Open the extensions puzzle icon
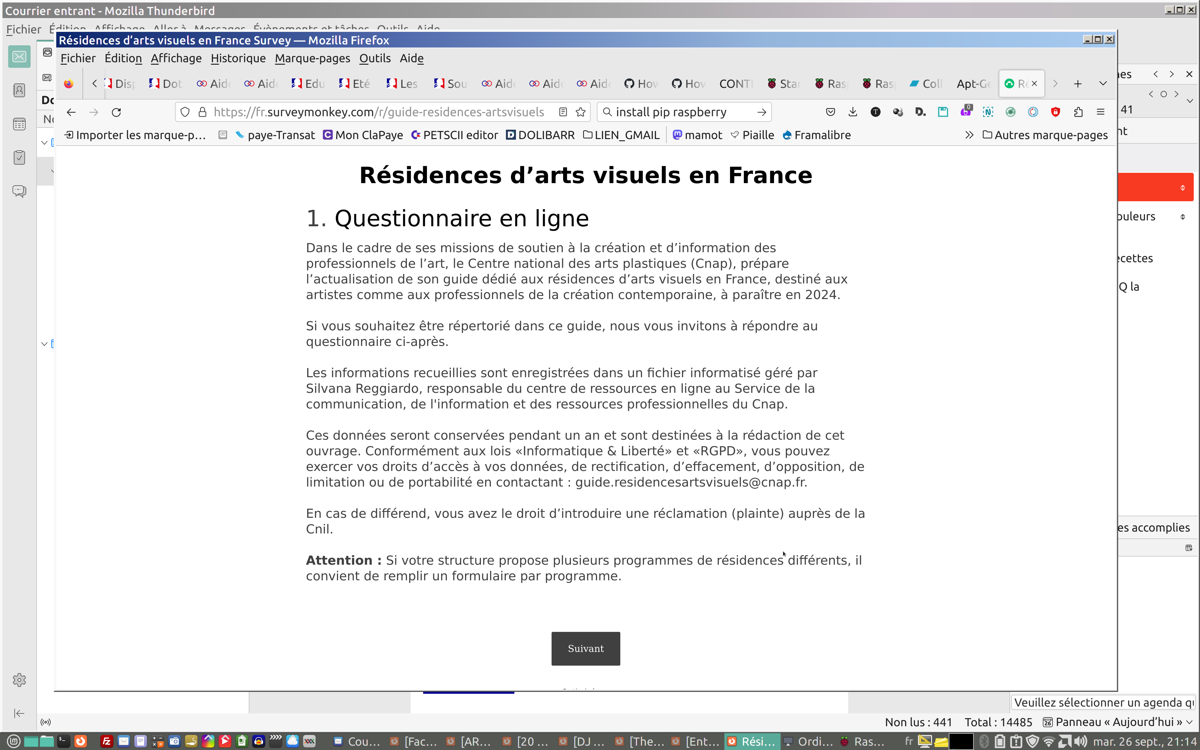The image size is (1200, 750). click(1078, 112)
